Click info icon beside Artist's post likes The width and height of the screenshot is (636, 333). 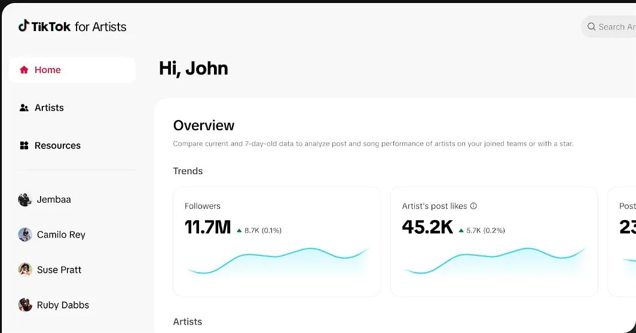473,206
